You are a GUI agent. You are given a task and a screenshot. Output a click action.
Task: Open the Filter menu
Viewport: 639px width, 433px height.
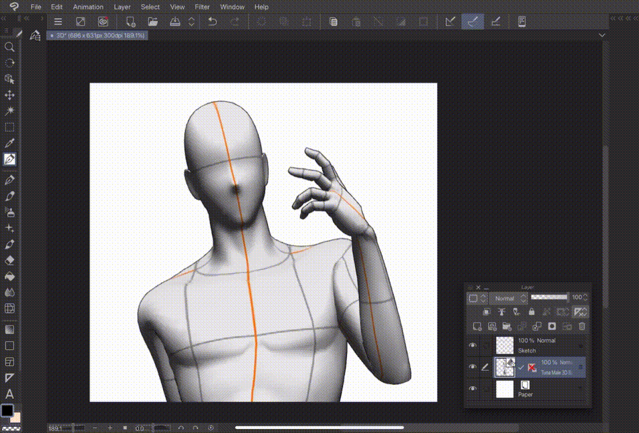click(202, 7)
